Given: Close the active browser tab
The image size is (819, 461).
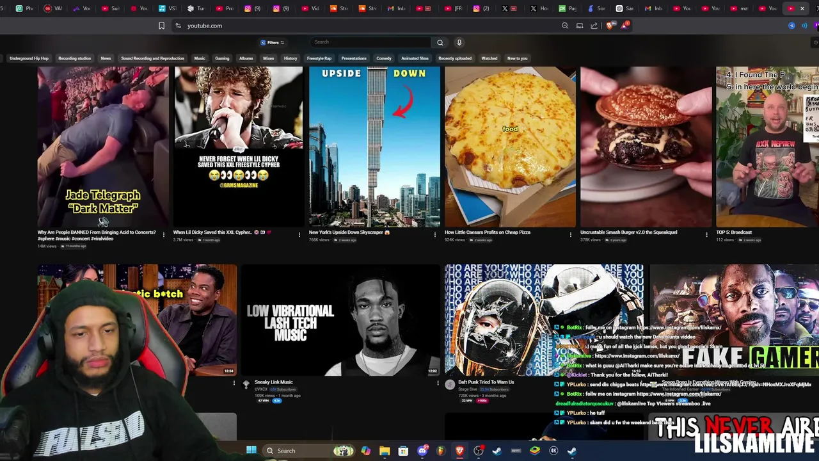Looking at the screenshot, I should click(802, 8).
